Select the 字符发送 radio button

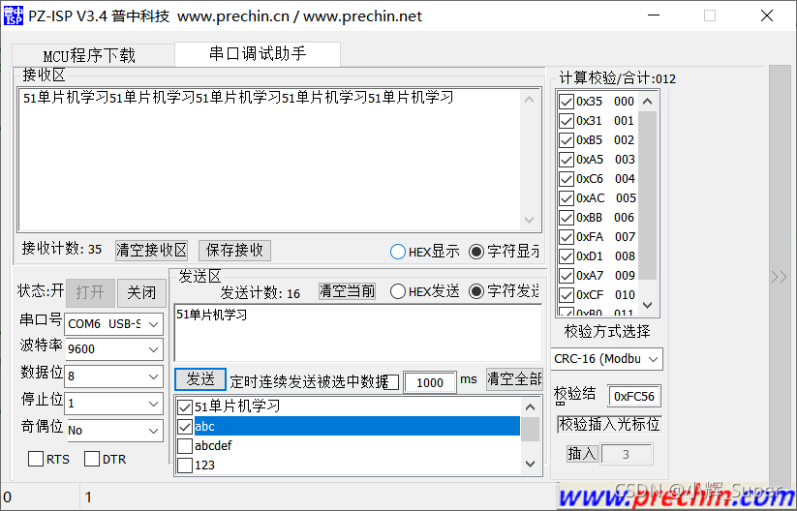pyautogui.click(x=476, y=291)
